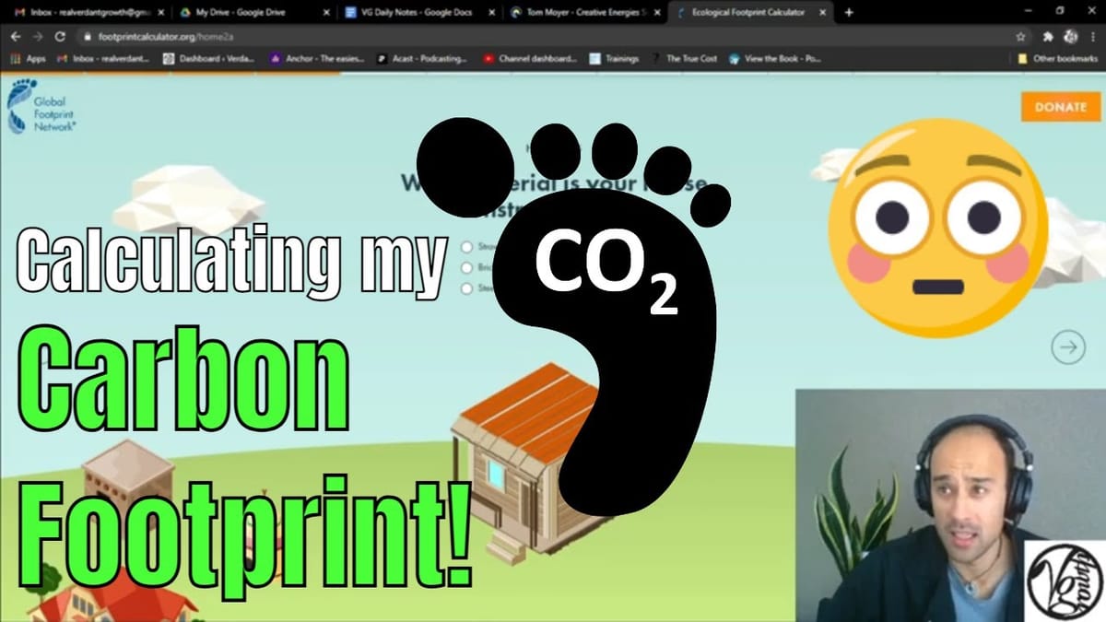Click the browser back arrow
The height and width of the screenshot is (622, 1106).
click(x=16, y=39)
